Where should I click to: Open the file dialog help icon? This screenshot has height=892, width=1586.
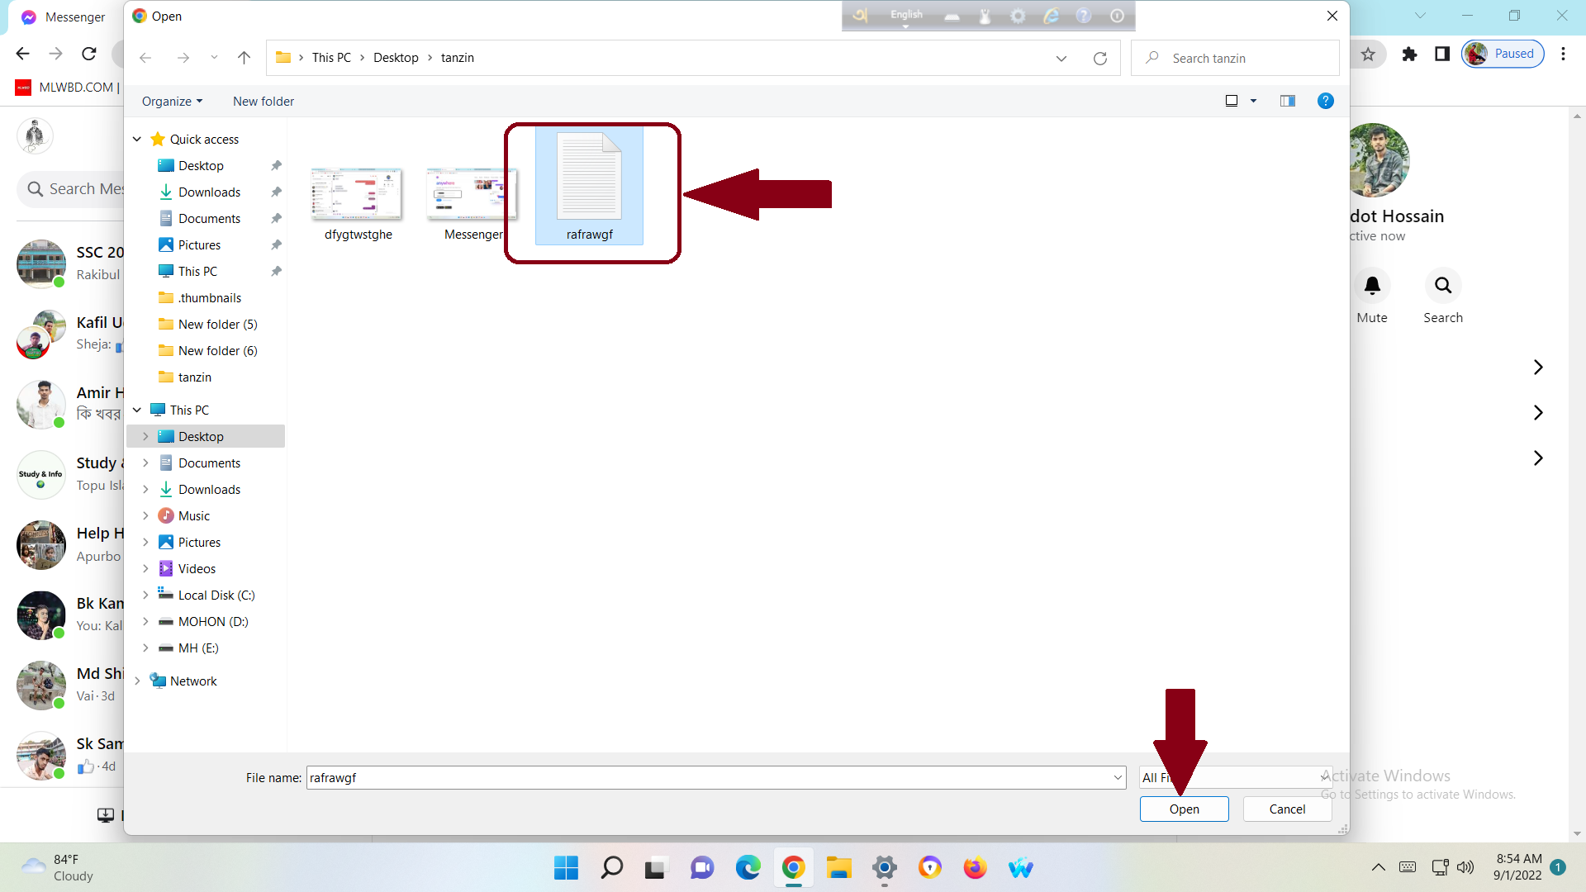(1325, 101)
